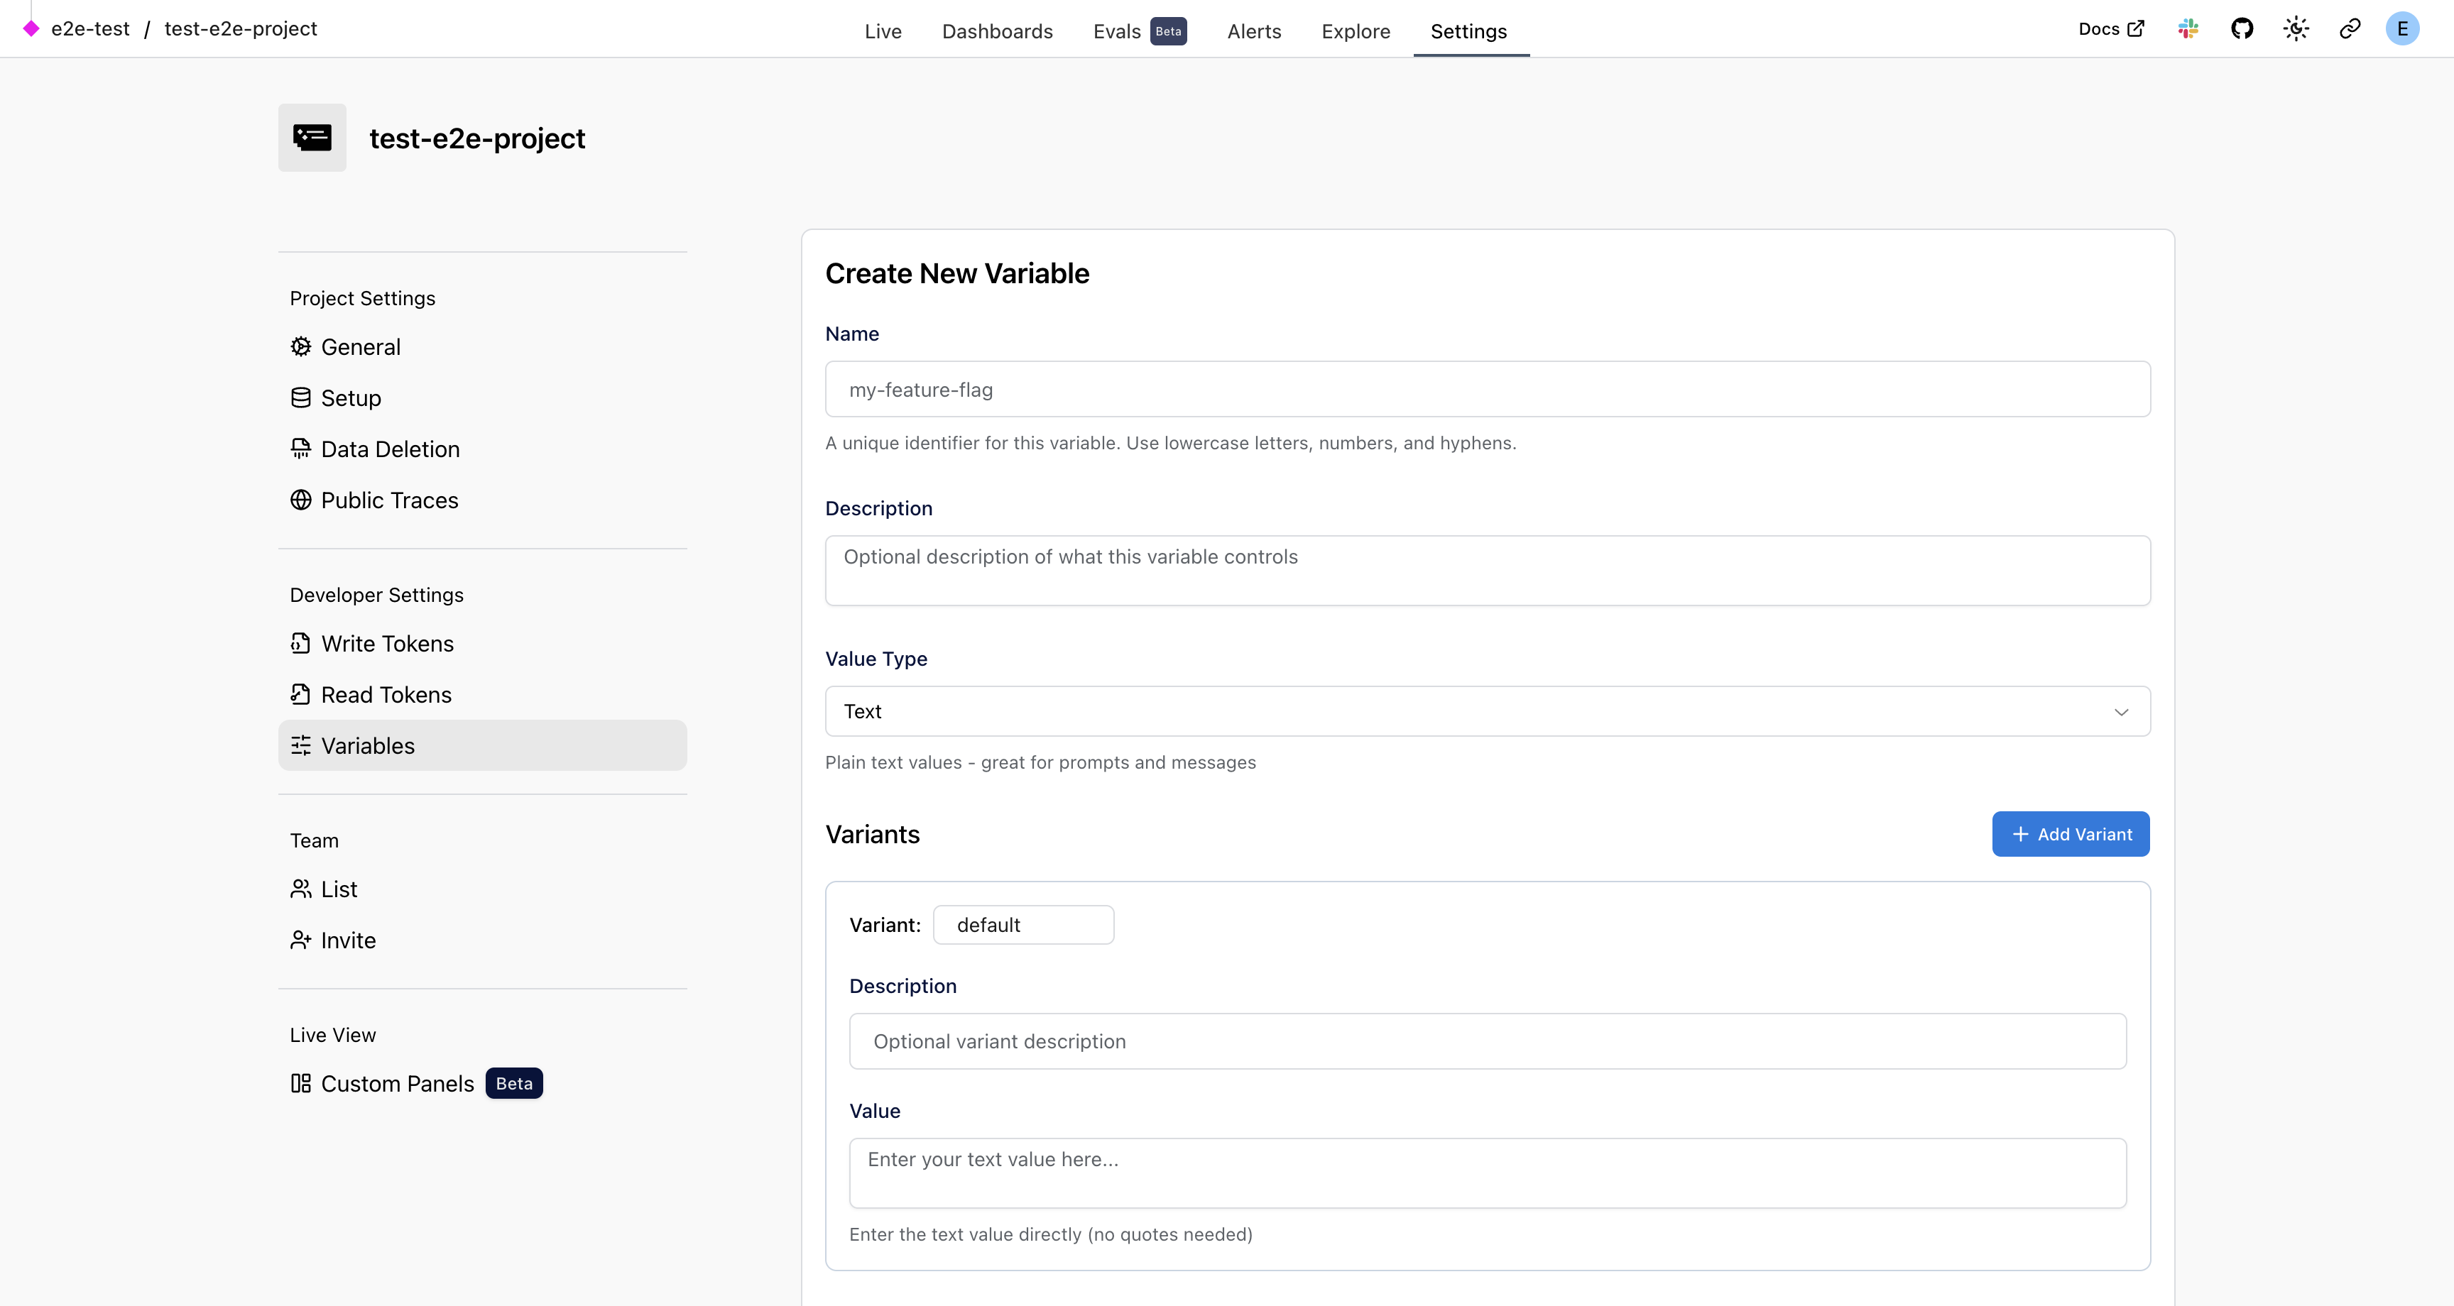Toggle the light/dark theme sun icon
Viewport: 2454px width, 1306px height.
coord(2296,28)
